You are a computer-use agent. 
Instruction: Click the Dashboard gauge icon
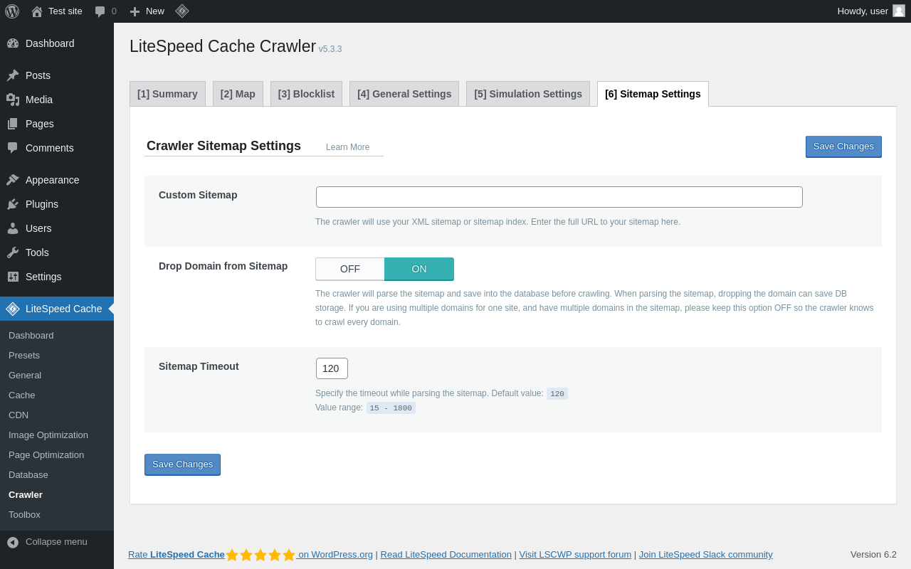point(13,43)
